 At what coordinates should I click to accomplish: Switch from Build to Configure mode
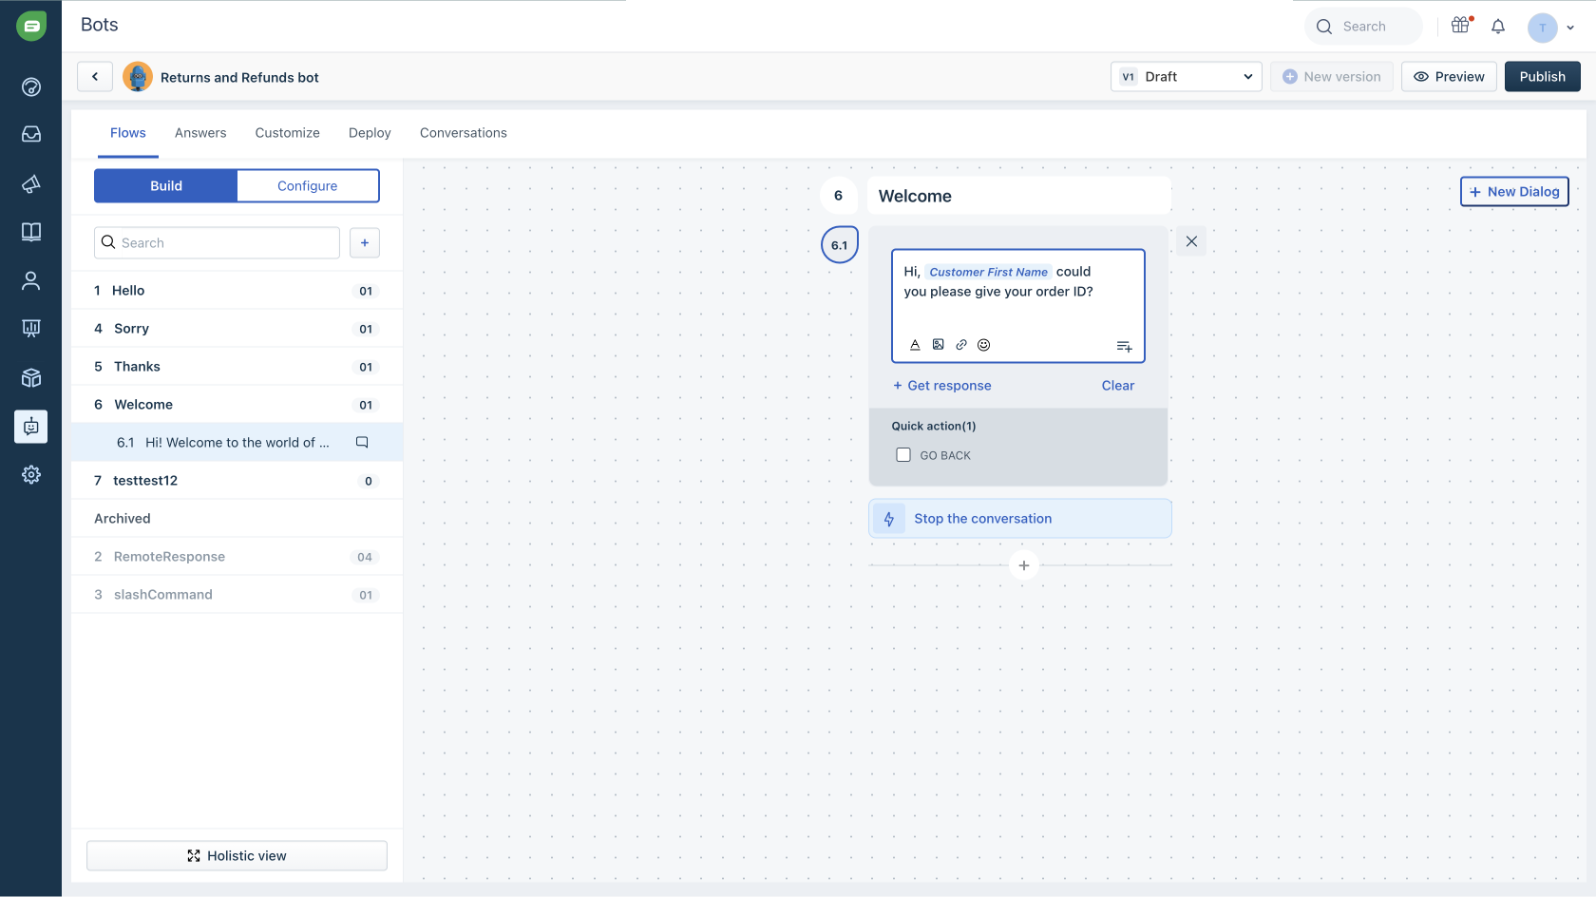tap(307, 185)
